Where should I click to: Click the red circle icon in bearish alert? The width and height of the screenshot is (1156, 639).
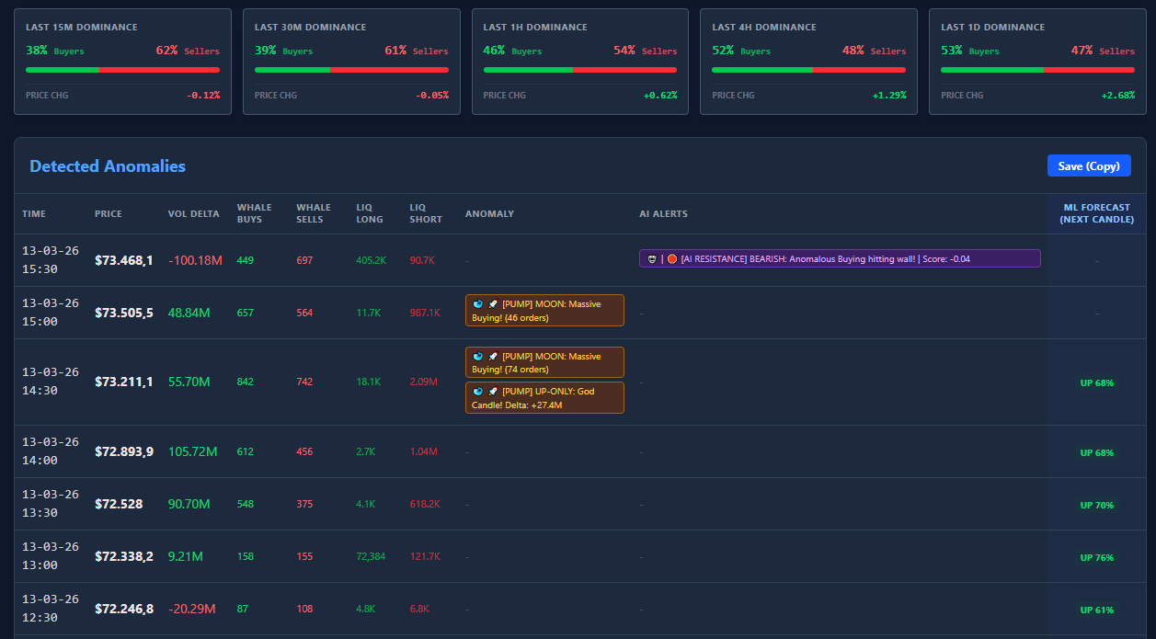[x=672, y=259]
